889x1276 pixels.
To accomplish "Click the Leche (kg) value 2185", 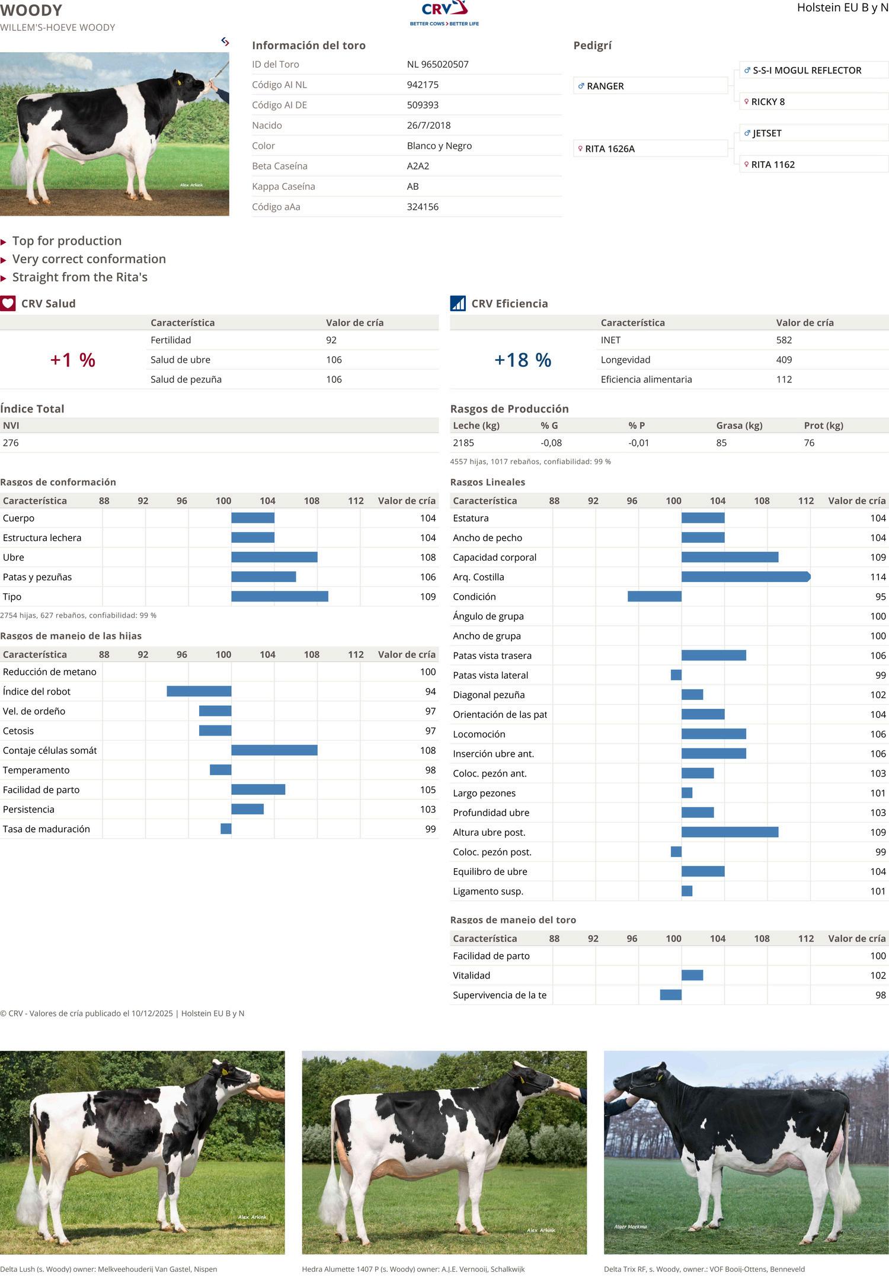I will coord(463,443).
